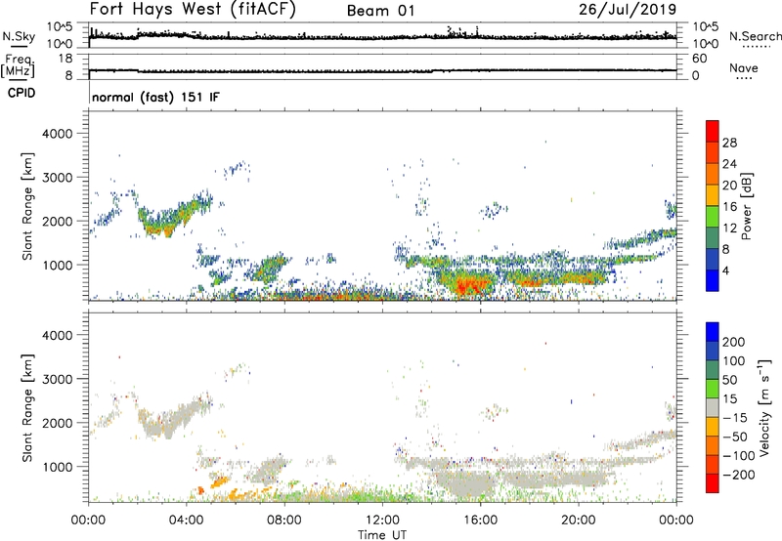The image size is (782, 541).
Task: Click the '04:00' time tick label
Action: (187, 520)
